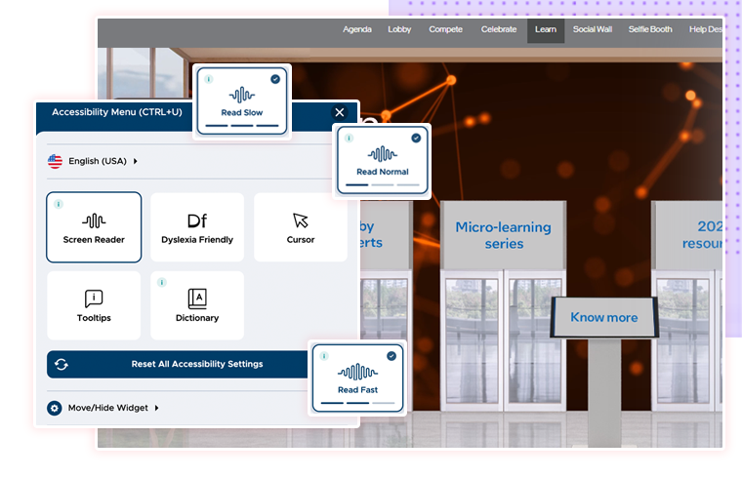Screen dimensions: 742x478
Task: Open the Dictionary tool
Action: point(197,305)
